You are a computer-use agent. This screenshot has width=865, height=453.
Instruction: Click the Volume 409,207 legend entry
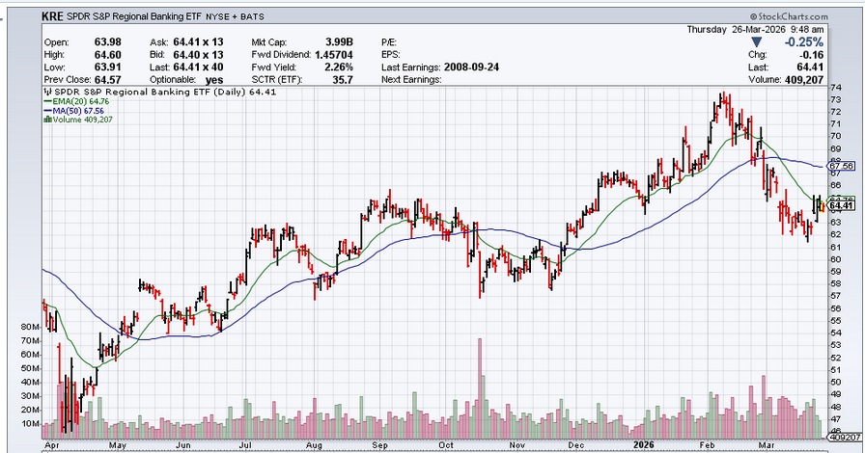tap(78, 120)
